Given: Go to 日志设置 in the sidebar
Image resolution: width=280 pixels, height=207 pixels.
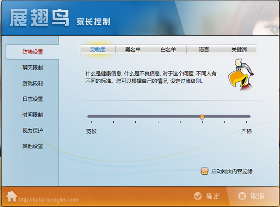Looking at the screenshot, I should [x=32, y=99].
